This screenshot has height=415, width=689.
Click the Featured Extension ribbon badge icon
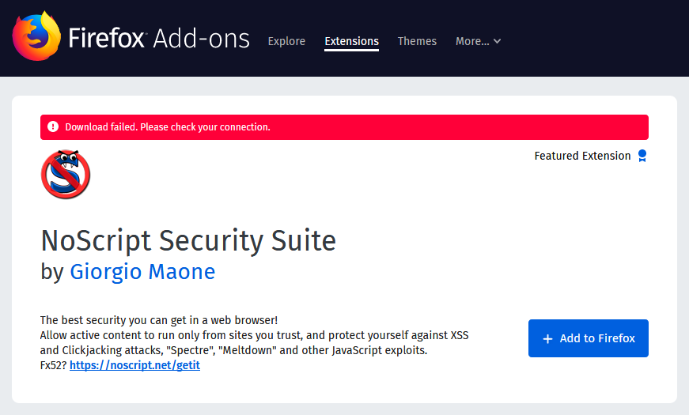pos(642,156)
